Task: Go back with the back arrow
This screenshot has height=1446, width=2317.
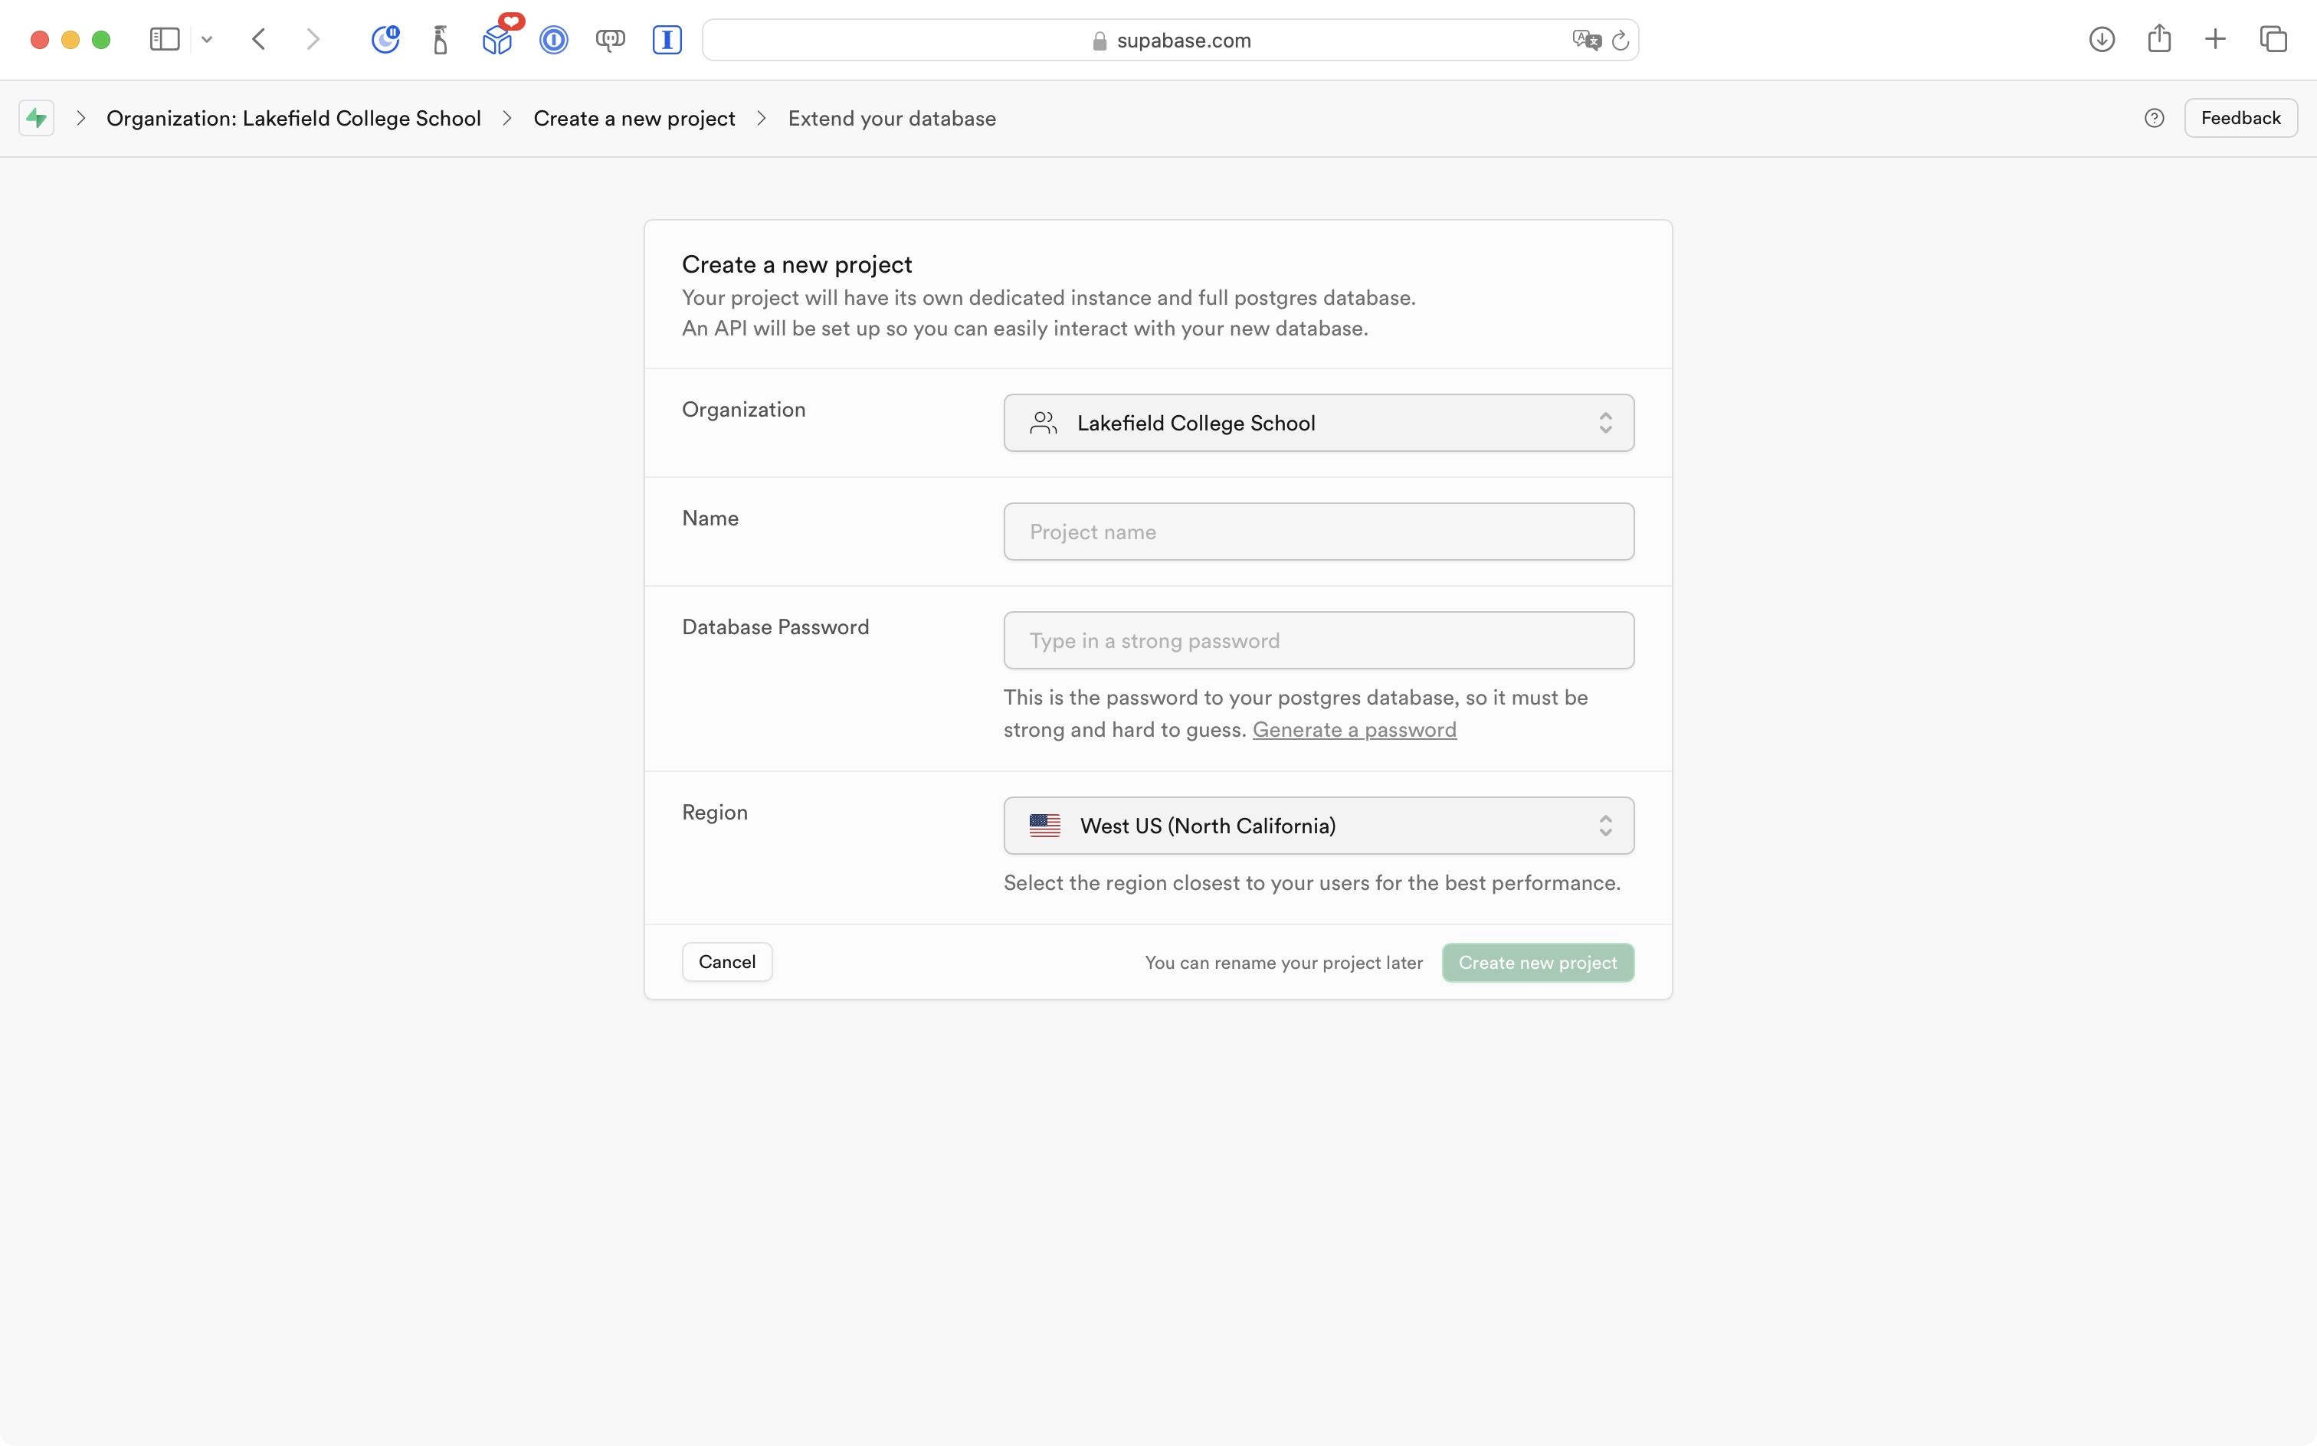Action: (x=258, y=39)
